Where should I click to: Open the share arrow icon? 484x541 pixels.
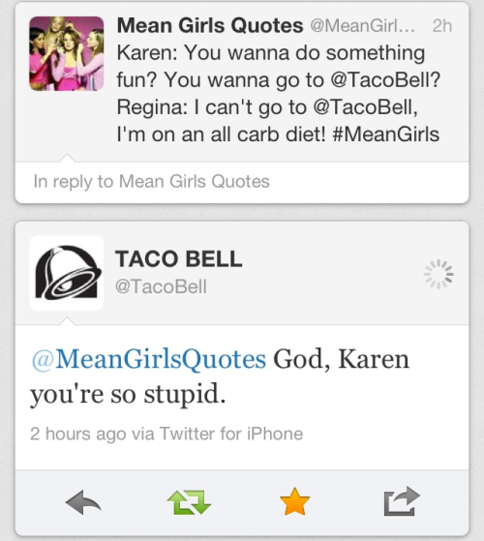[x=402, y=501]
